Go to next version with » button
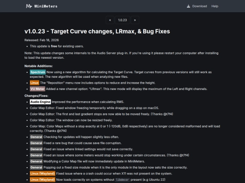This screenshot has height=183, width=245. point(135,20)
